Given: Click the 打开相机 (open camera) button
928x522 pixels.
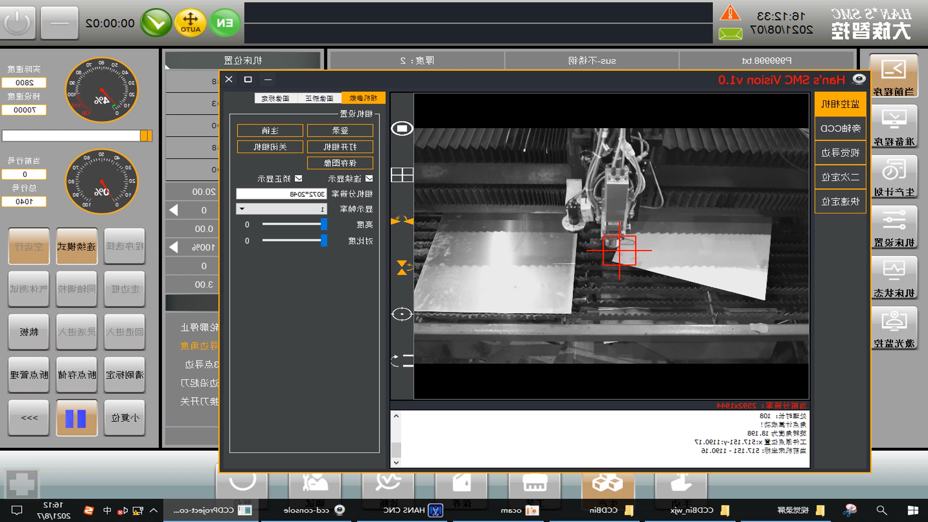Looking at the screenshot, I should pos(340,147).
